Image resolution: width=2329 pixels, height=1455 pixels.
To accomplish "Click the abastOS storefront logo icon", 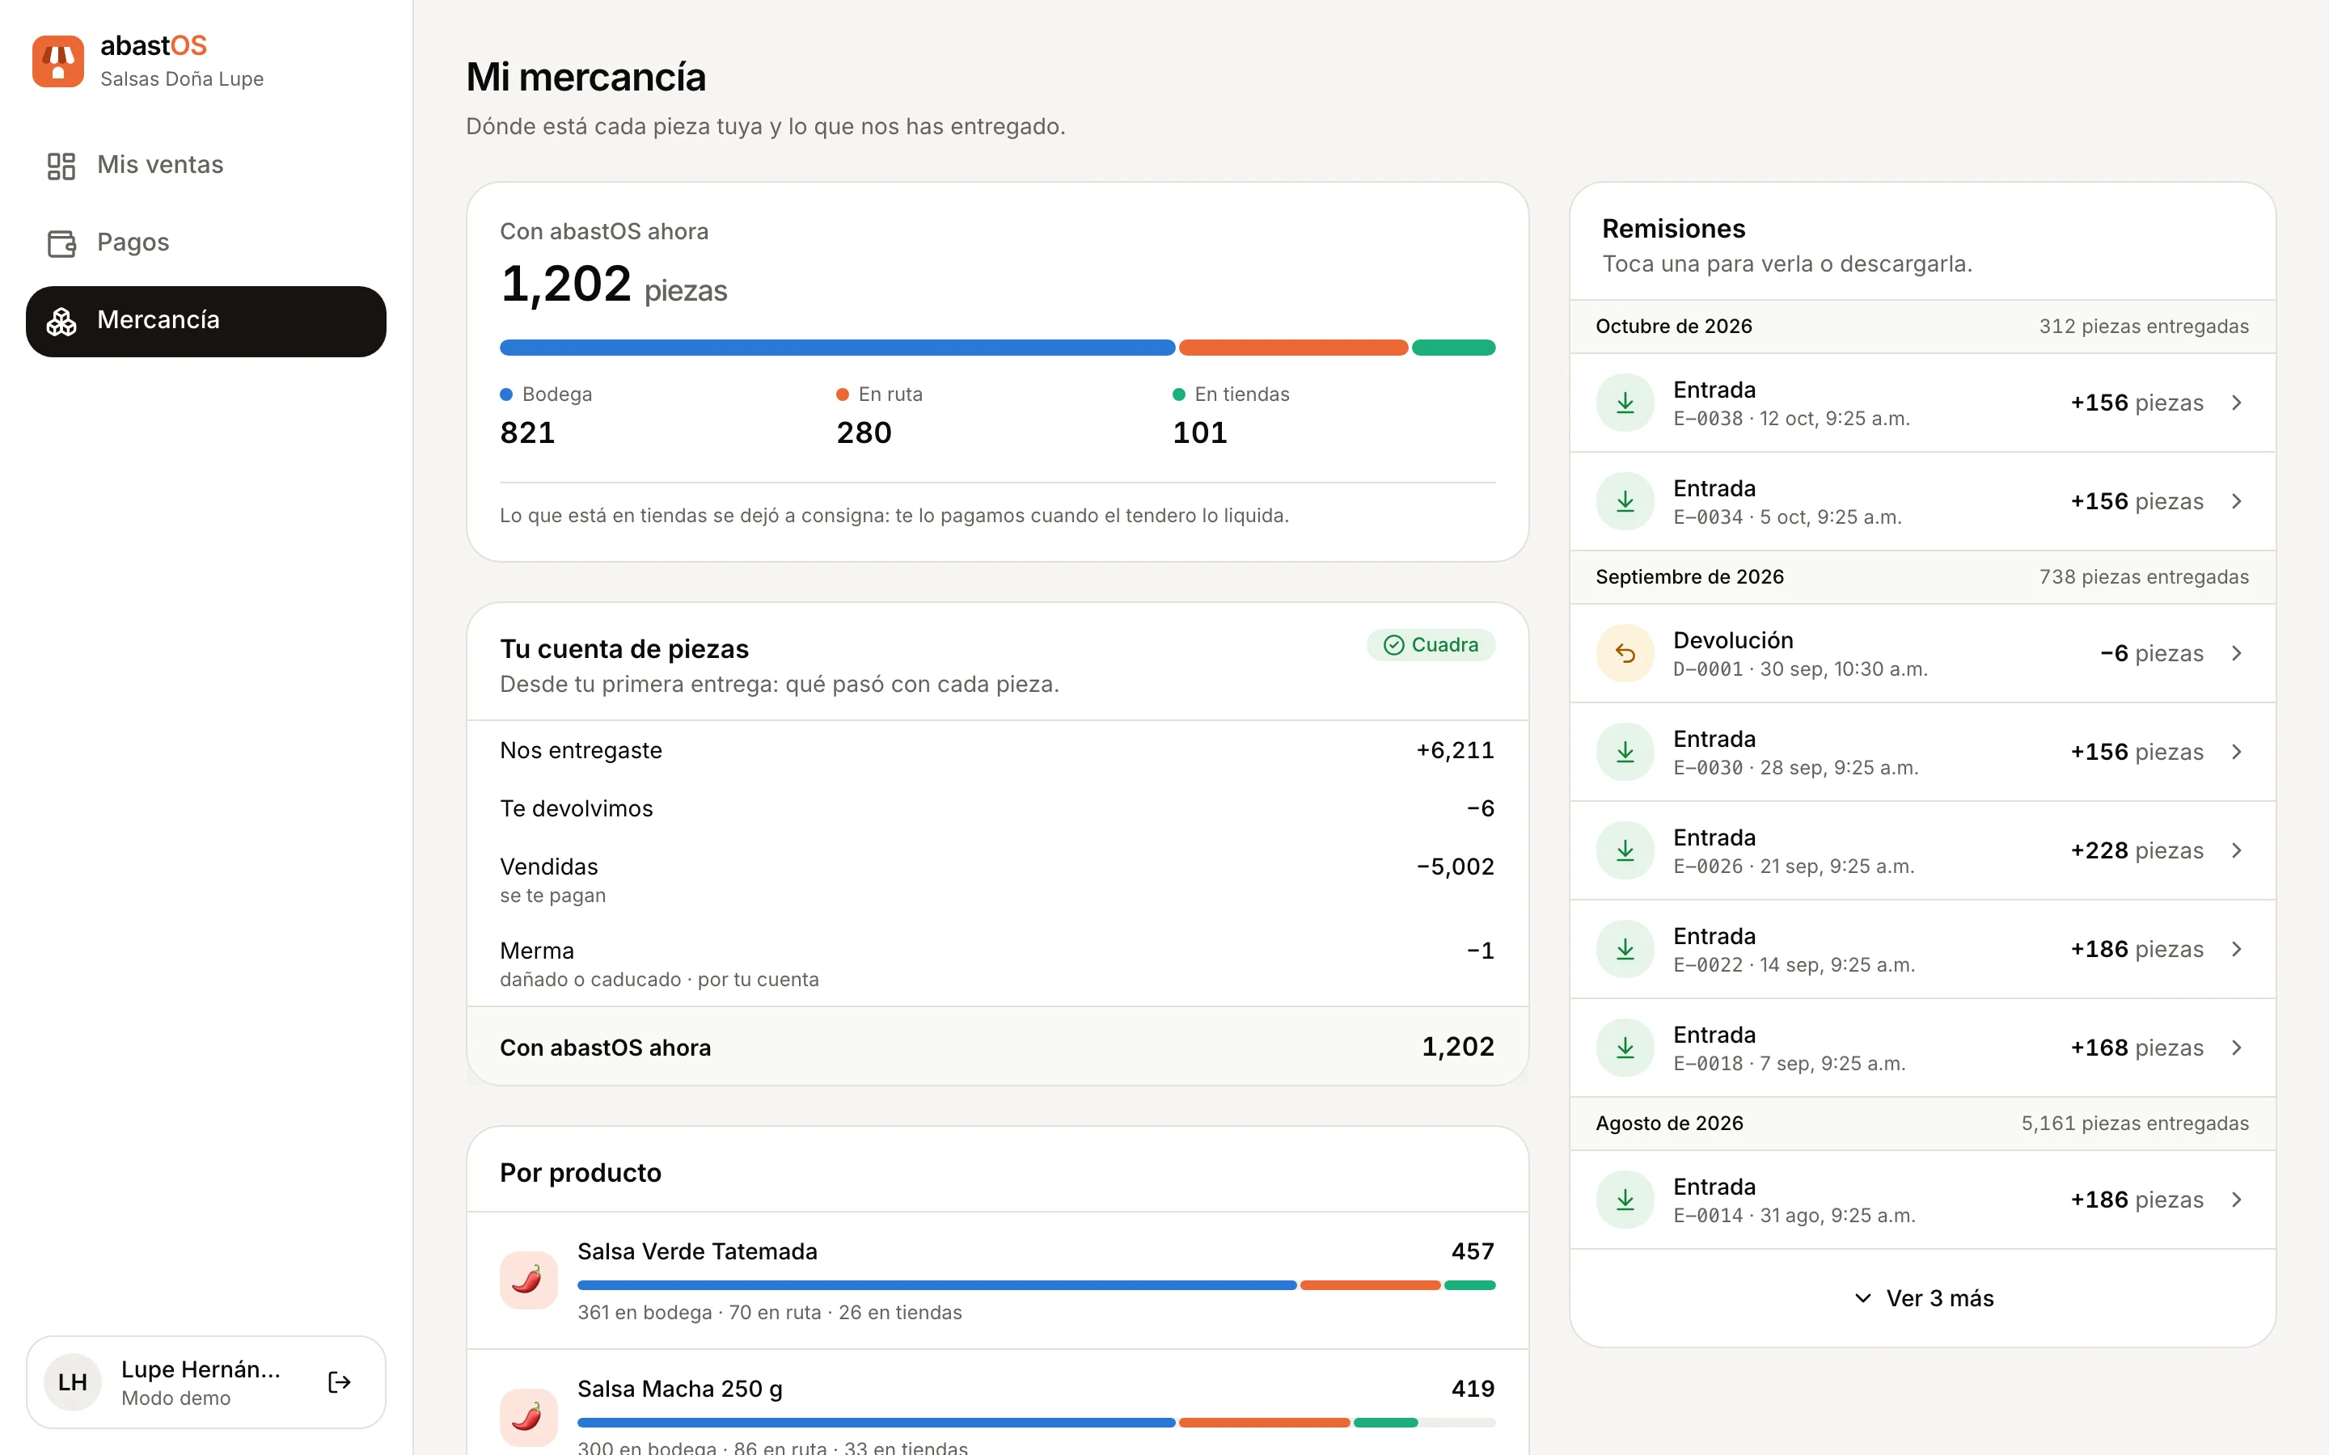I will (x=57, y=61).
